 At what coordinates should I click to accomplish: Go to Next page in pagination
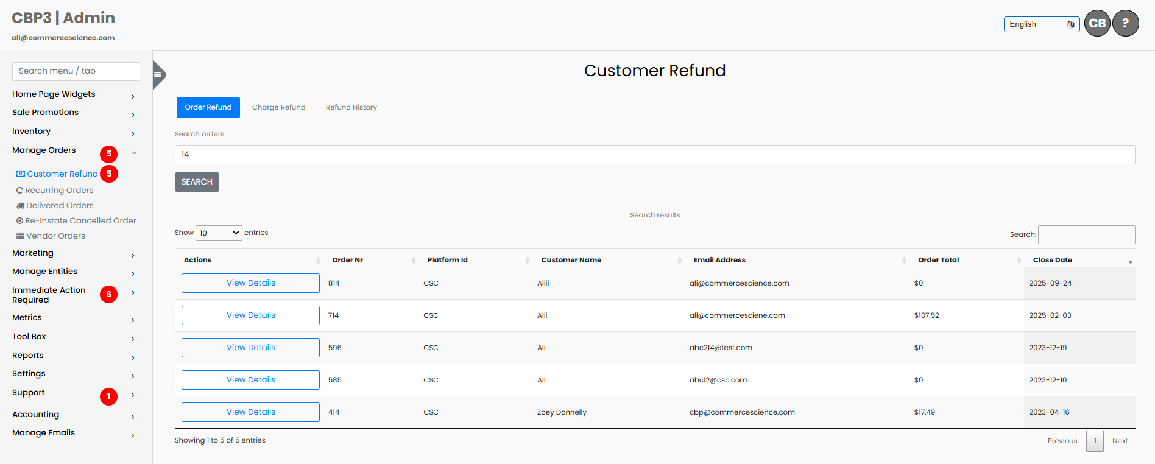[x=1120, y=441]
